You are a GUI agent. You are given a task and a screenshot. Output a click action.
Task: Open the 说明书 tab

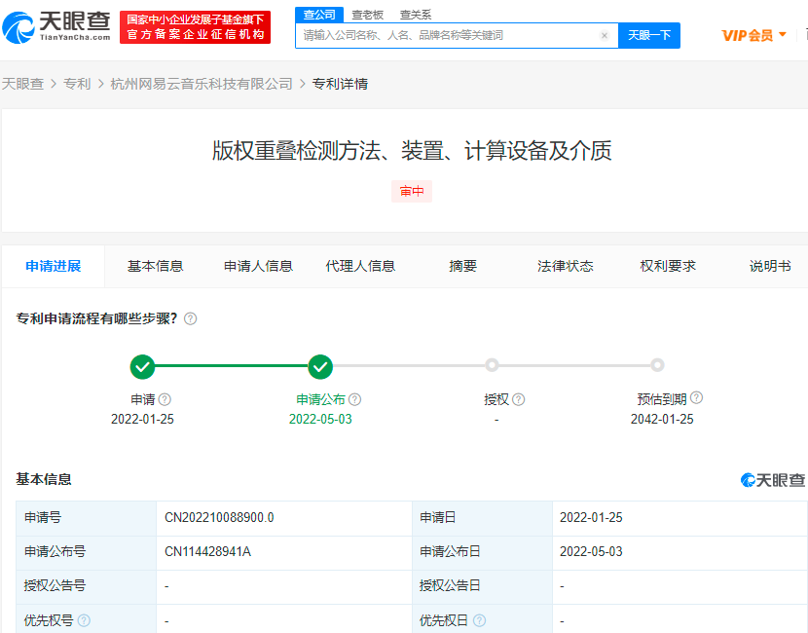pyautogui.click(x=770, y=266)
